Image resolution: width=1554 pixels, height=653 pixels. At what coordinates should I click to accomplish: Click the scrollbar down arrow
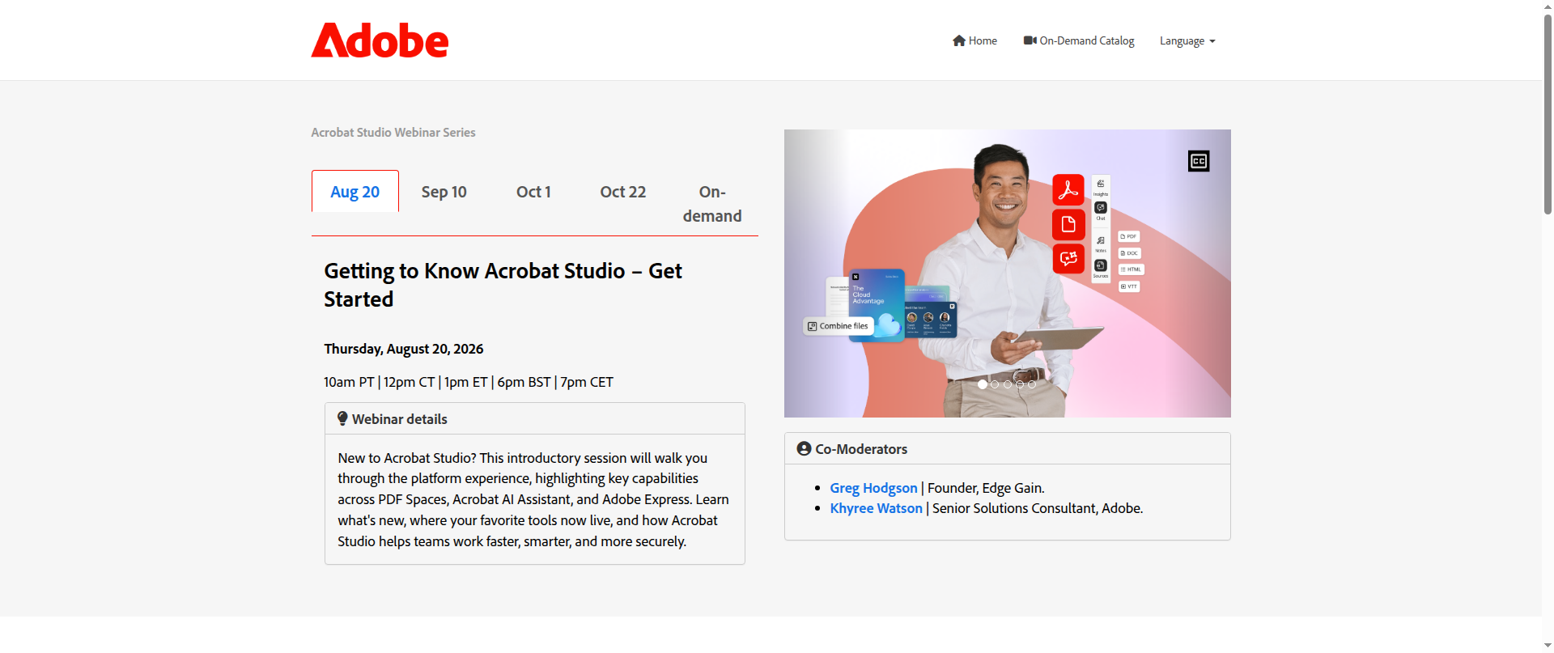1548,646
